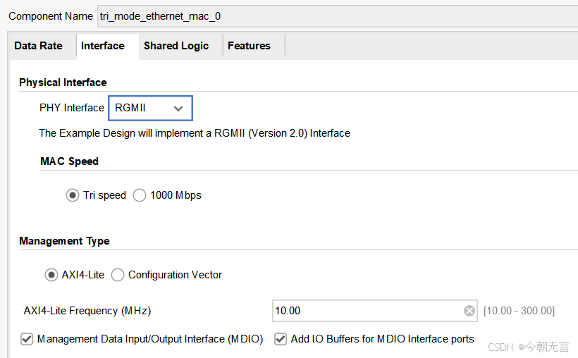Click the Management Data Input/Output Interface label
Viewport: 578px width, 358px height.
tap(150, 339)
